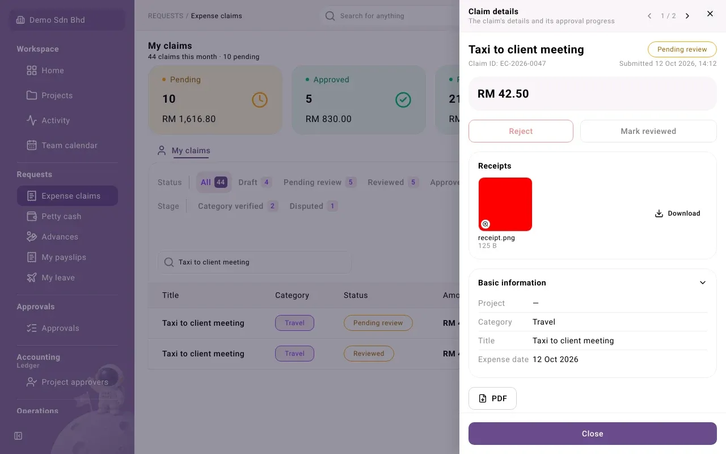726x454 pixels.
Task: Click the checkmark icon on Approved card
Action: pyautogui.click(x=403, y=100)
